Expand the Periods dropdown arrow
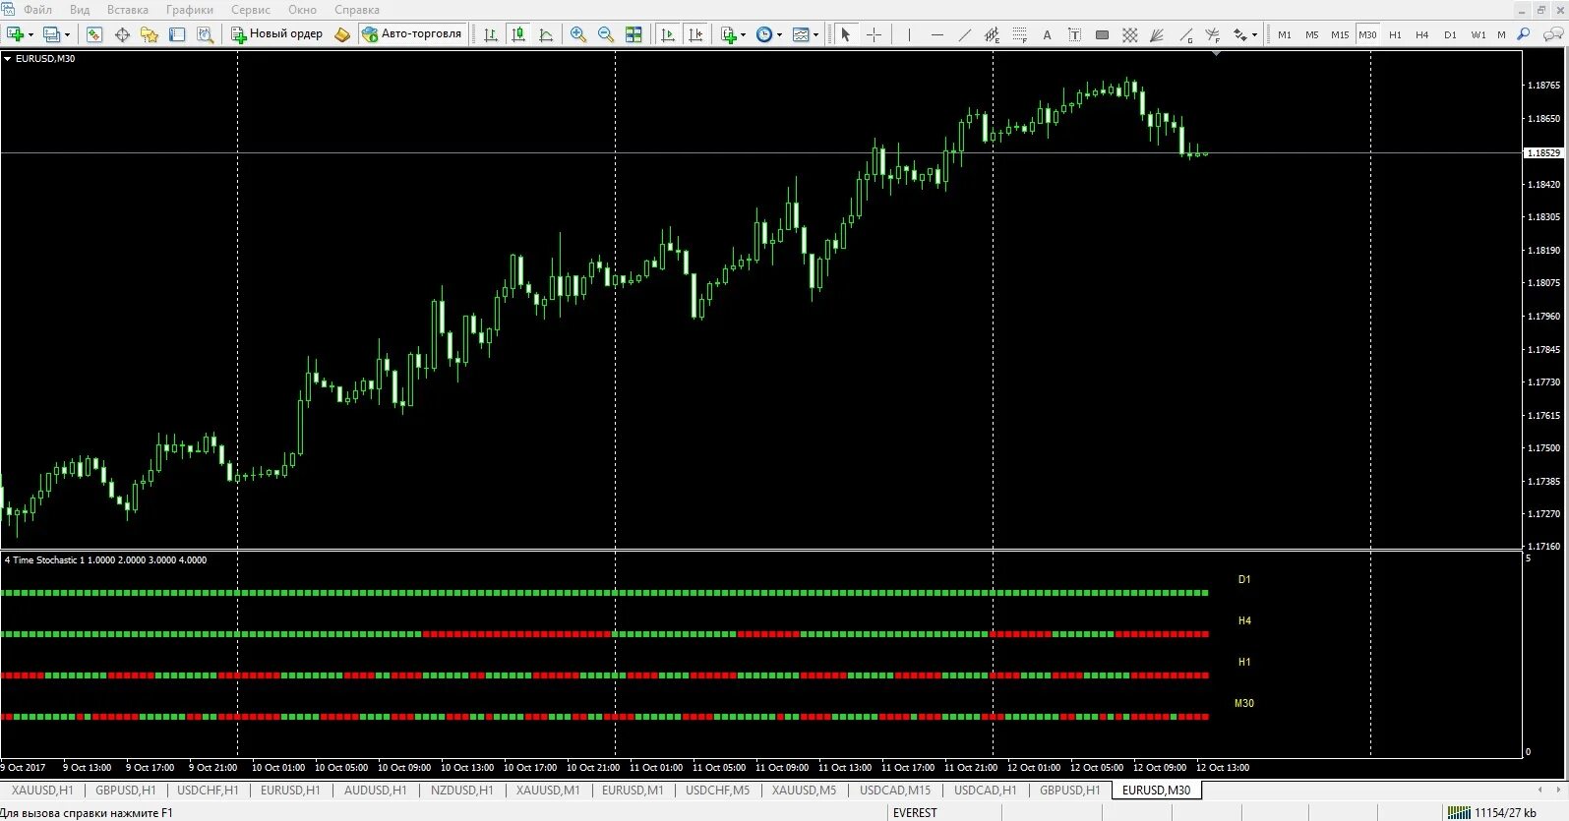Image resolution: width=1569 pixels, height=821 pixels. click(x=779, y=35)
